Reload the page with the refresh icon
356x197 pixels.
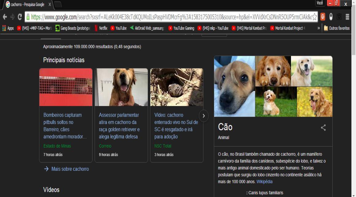(20, 17)
